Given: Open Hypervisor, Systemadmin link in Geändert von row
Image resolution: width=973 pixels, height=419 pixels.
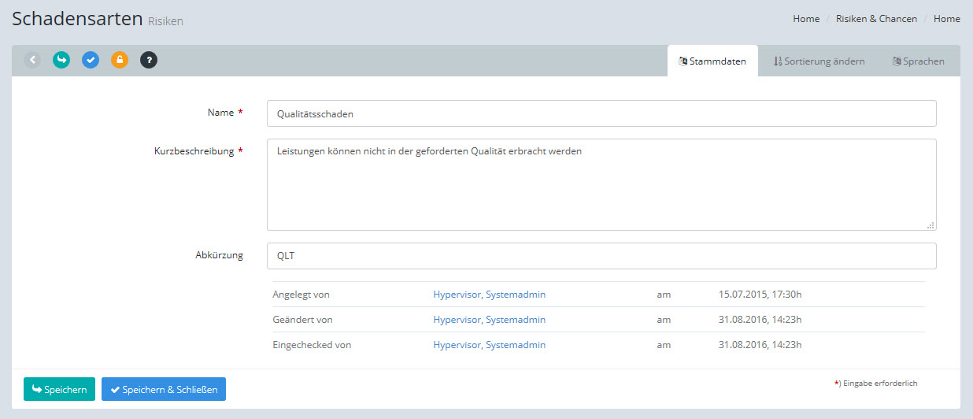Looking at the screenshot, I should pos(489,320).
